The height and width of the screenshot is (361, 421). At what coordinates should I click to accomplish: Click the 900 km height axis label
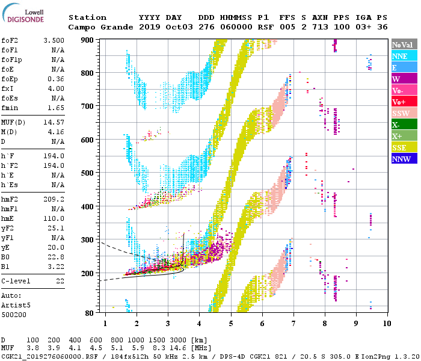tap(89, 40)
